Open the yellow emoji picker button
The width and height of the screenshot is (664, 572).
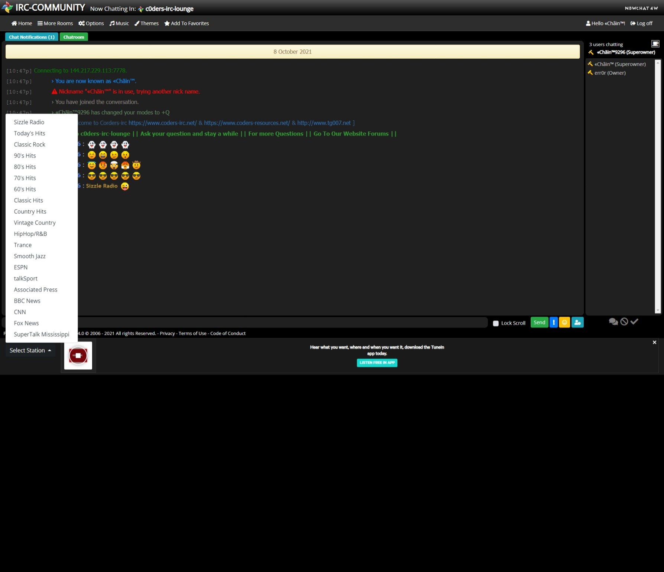tap(564, 323)
